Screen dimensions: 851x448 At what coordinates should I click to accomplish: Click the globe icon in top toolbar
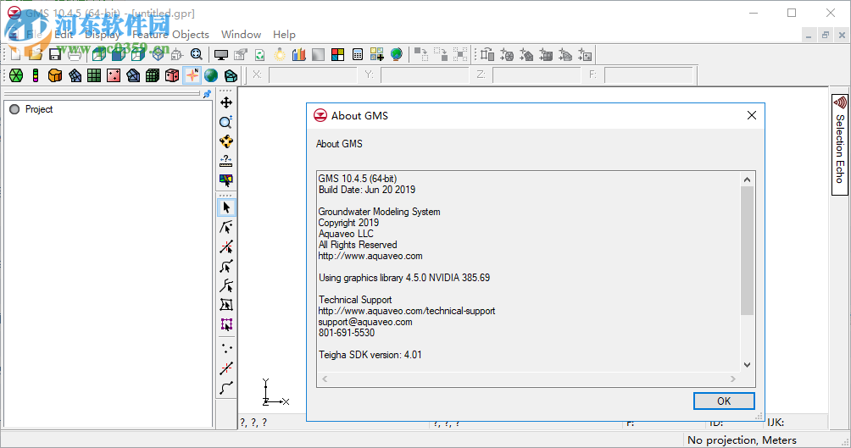point(396,54)
